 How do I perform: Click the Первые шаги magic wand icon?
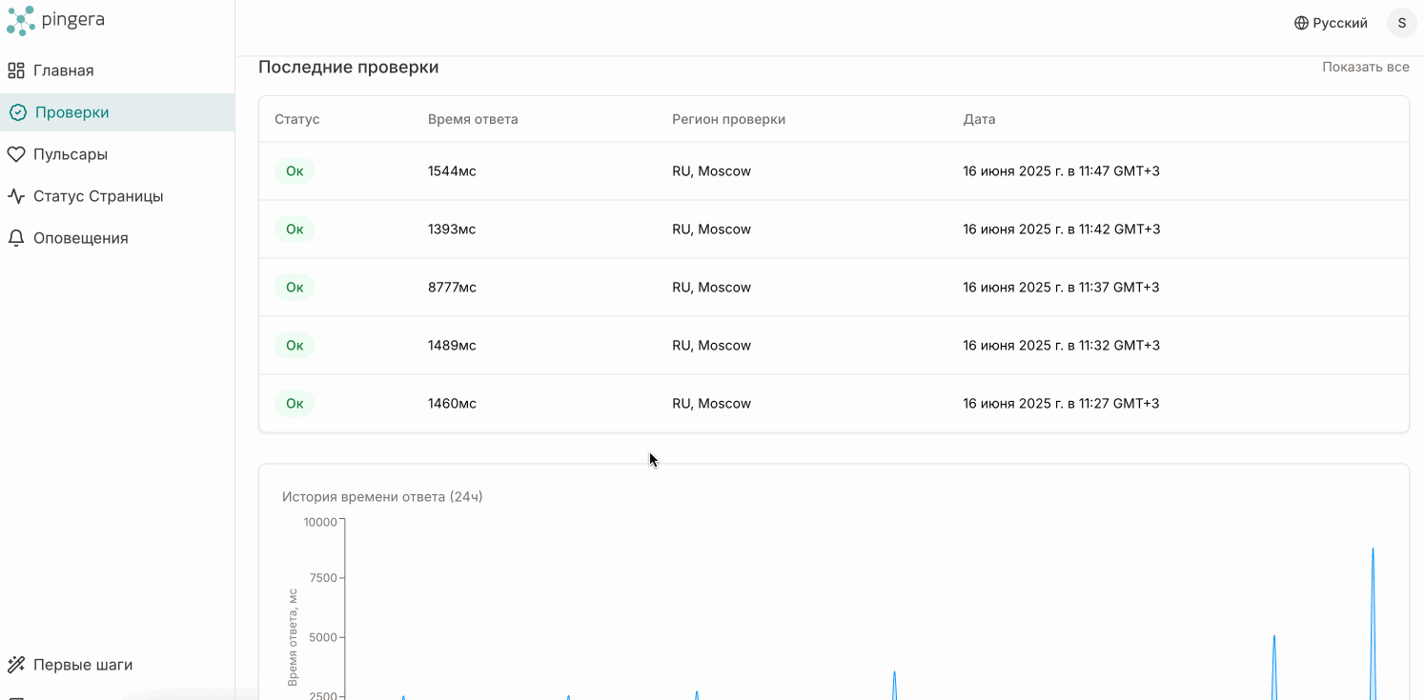(x=16, y=665)
